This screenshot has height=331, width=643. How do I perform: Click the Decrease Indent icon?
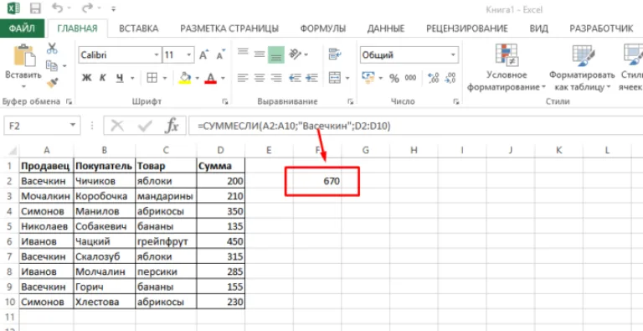click(295, 78)
